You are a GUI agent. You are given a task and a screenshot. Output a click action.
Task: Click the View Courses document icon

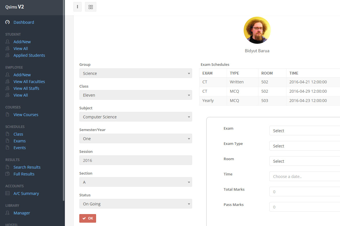click(x=8, y=115)
